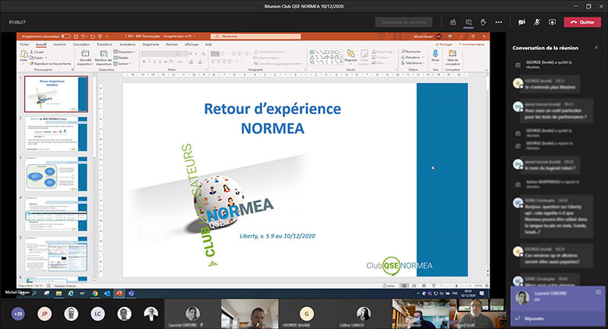Viewport: 608px width, 329px height.
Task: Switch to the Affichage ribbon tab
Action: coord(192,45)
